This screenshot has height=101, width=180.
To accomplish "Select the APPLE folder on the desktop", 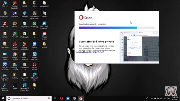I will (x=24, y=4).
